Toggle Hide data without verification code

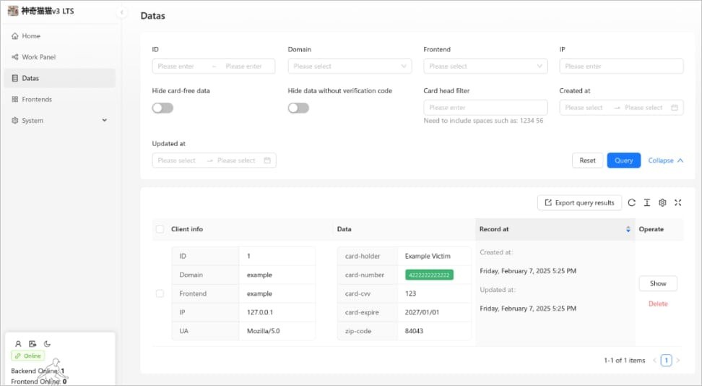[x=298, y=108]
